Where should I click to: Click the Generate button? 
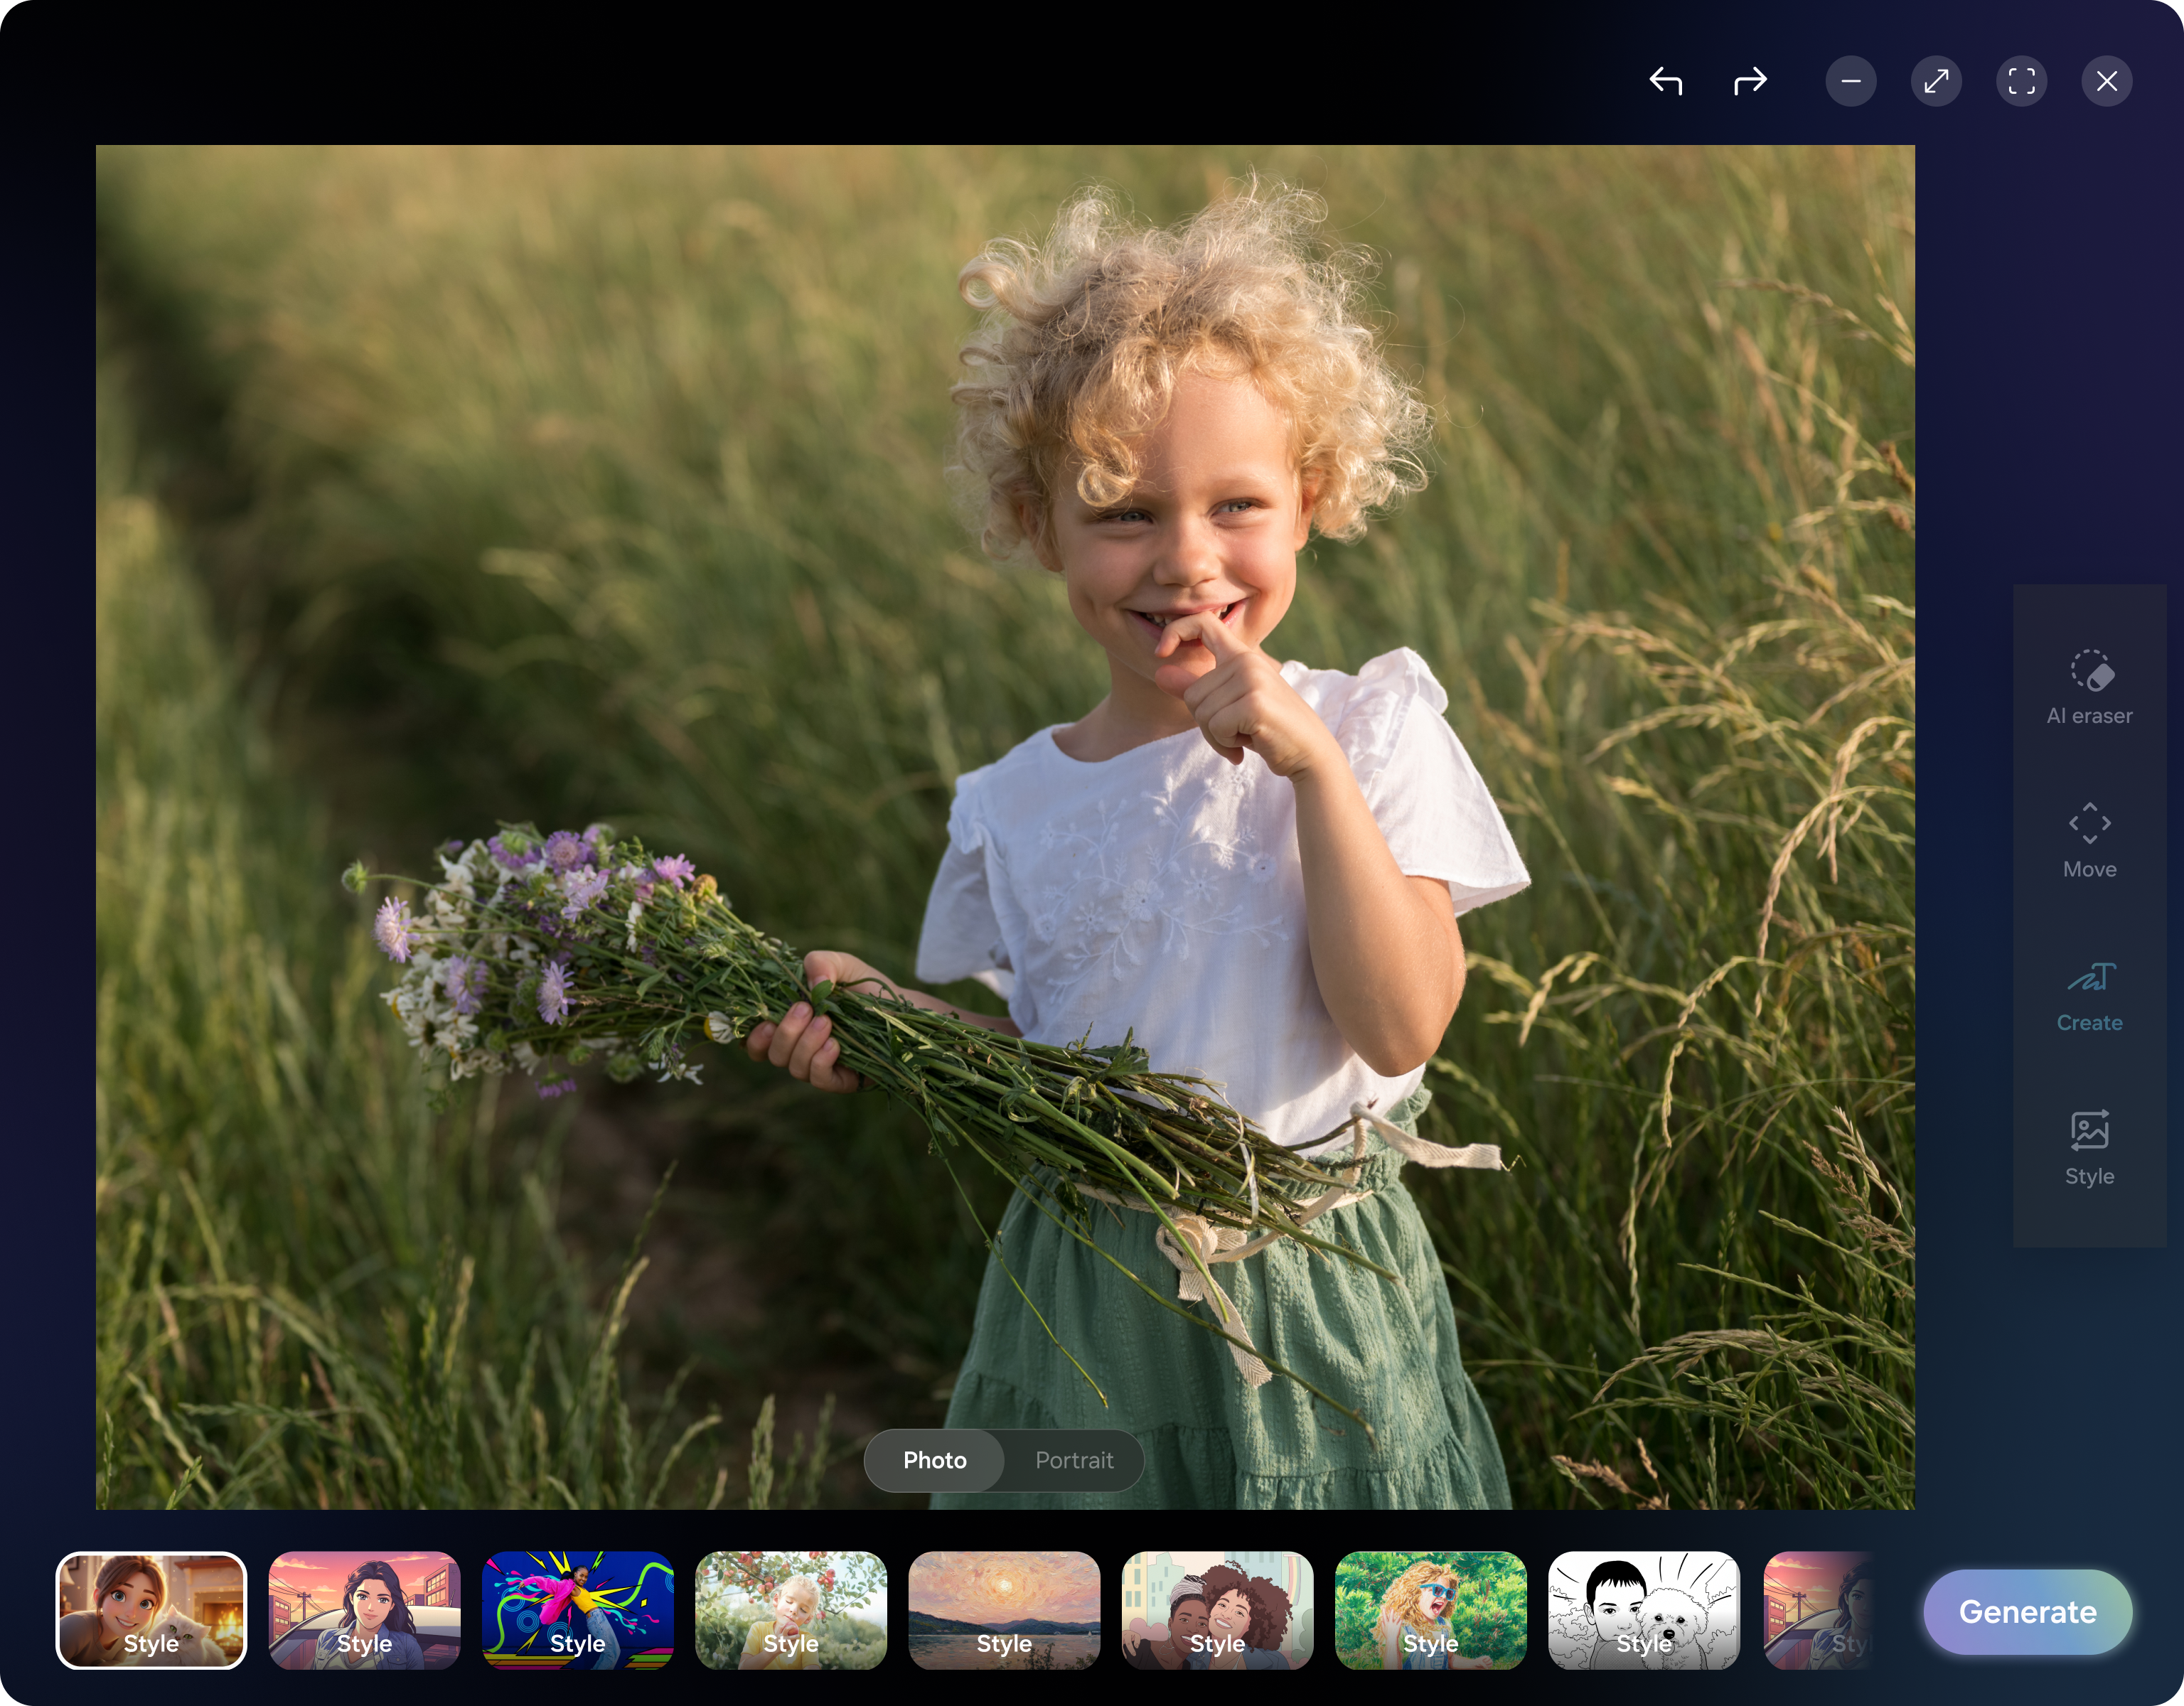(x=2027, y=1611)
